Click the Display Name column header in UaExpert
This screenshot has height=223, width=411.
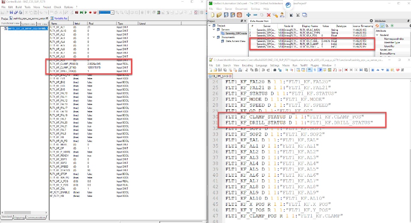[x=310, y=26]
